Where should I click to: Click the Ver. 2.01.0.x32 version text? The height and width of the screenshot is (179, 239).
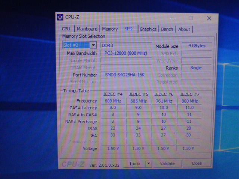(105, 165)
